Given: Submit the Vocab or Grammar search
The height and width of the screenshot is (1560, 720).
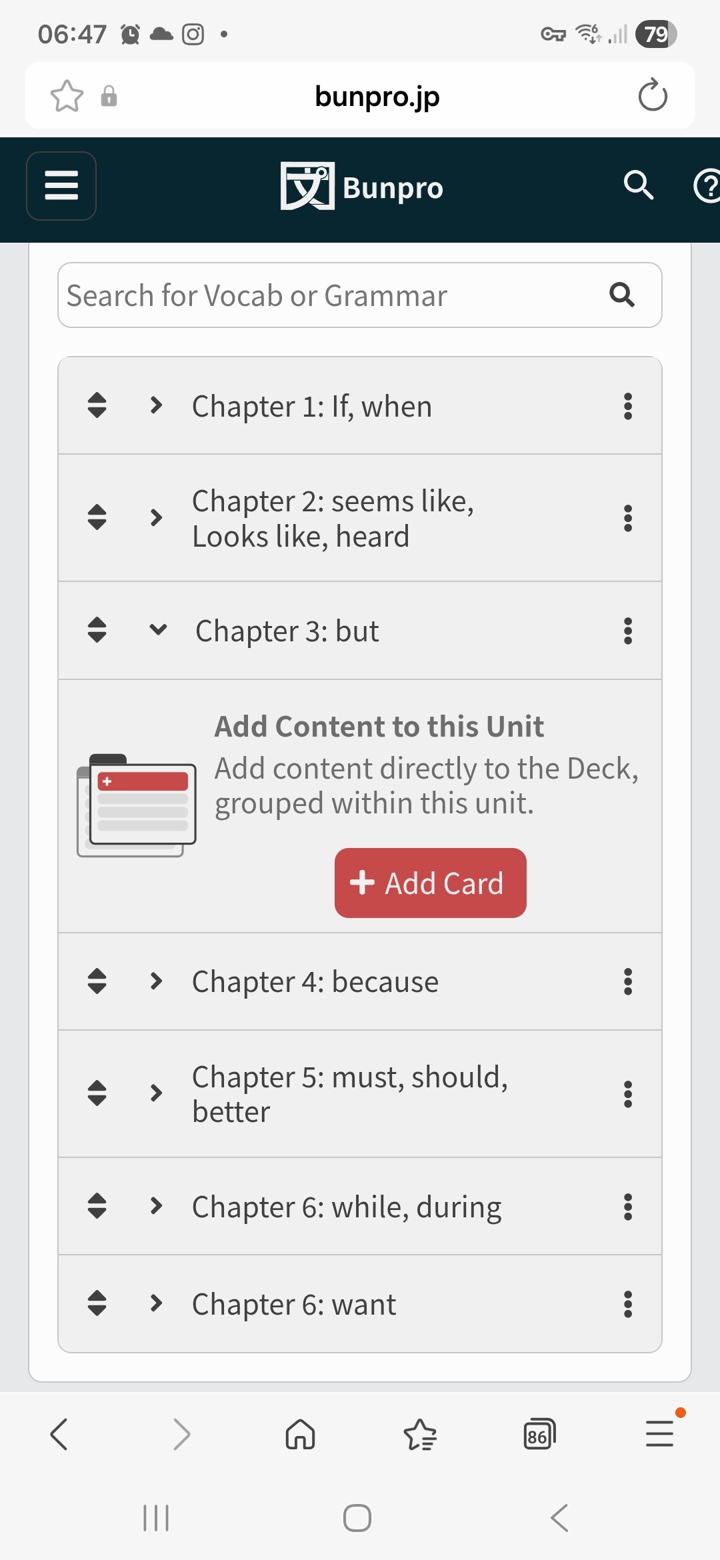Looking at the screenshot, I should (x=621, y=295).
